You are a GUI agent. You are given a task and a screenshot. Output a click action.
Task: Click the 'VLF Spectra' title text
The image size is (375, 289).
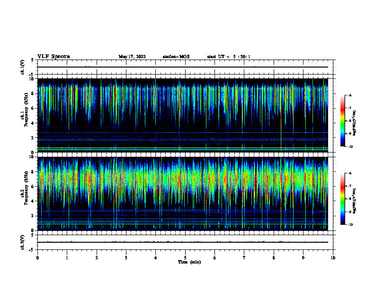54,57
